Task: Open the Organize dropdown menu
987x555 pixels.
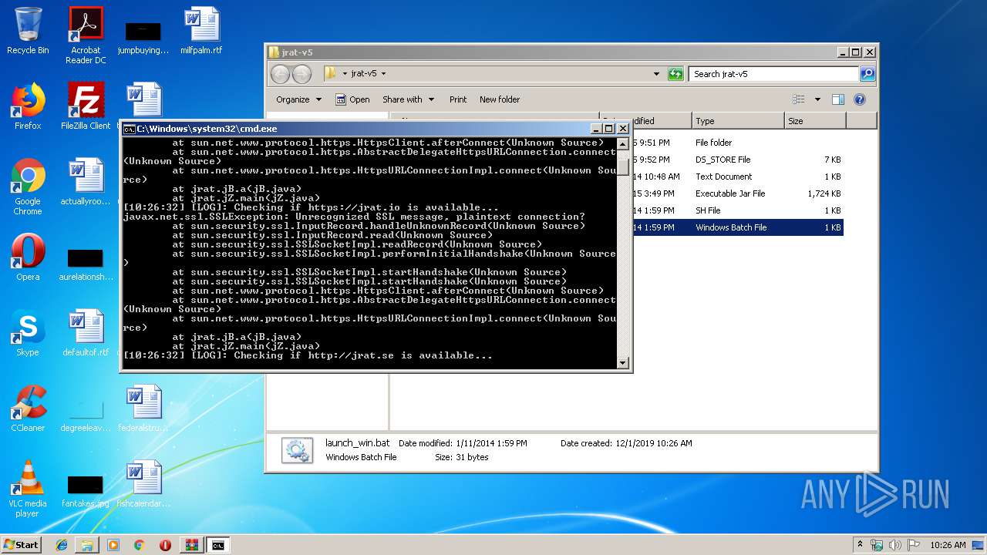Action: click(298, 99)
